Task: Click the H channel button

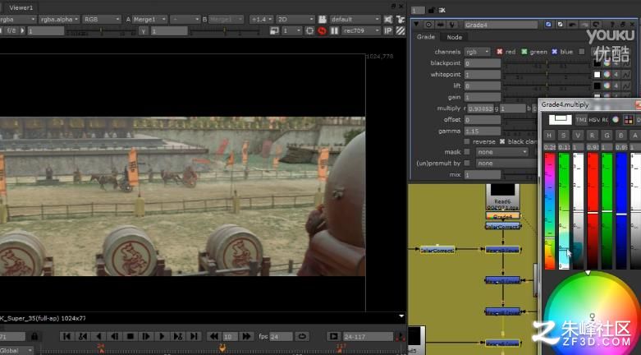Action: tap(549, 135)
